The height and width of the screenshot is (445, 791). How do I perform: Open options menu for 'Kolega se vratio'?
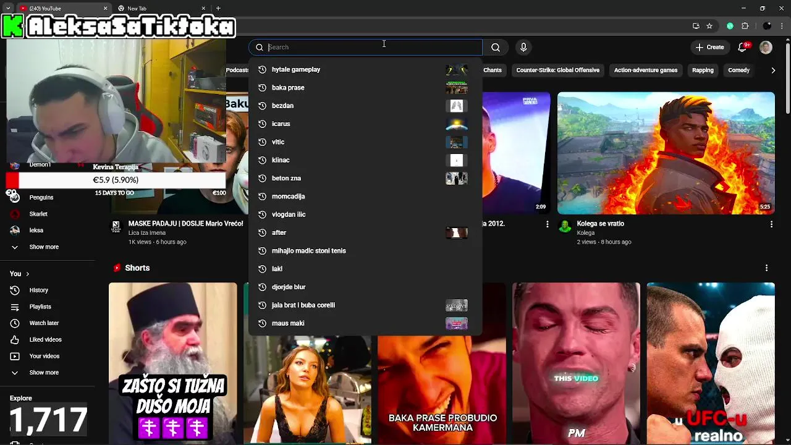tap(771, 224)
